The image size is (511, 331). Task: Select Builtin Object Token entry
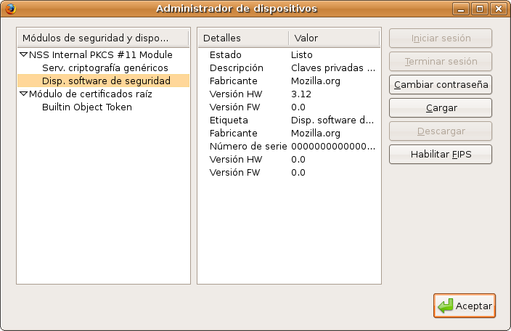click(x=87, y=107)
